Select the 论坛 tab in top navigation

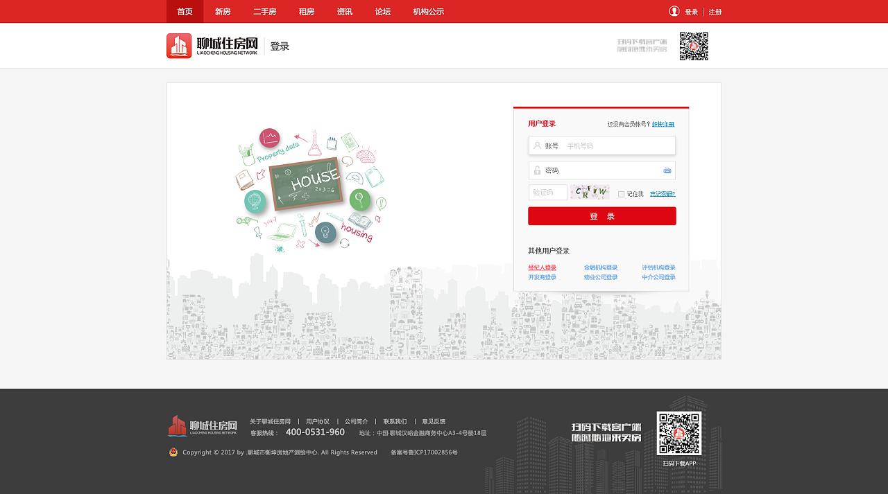coord(383,12)
